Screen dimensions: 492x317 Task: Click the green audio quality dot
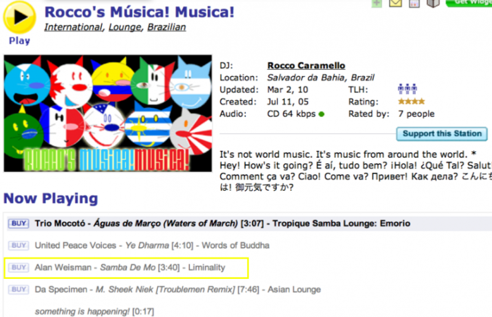click(322, 114)
